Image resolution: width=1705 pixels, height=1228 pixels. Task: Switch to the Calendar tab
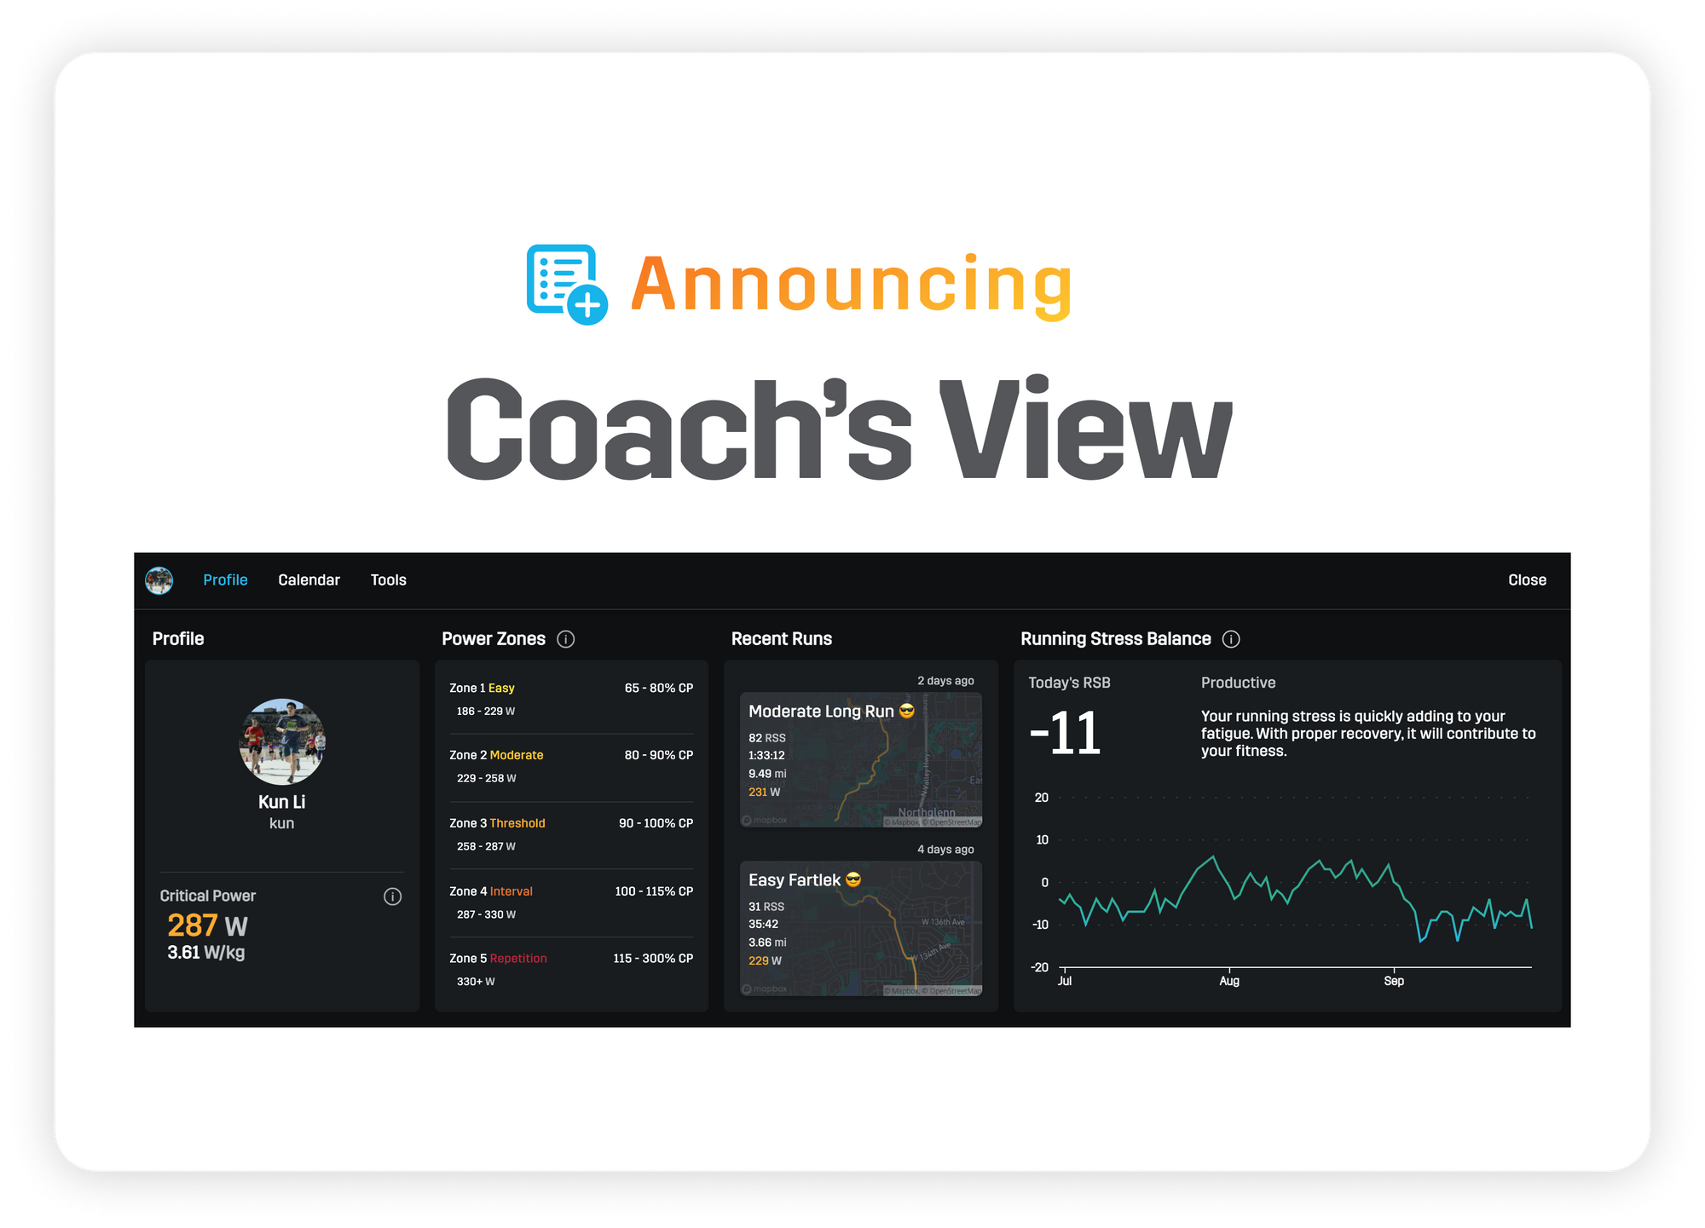307,579
